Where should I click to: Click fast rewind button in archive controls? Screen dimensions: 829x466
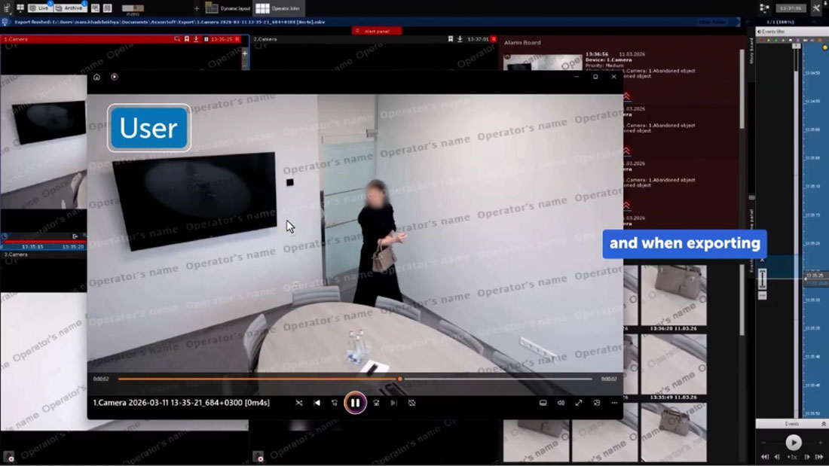pos(764,457)
